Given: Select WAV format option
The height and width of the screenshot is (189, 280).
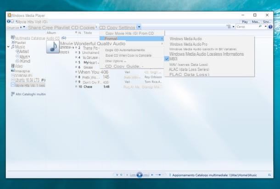Looking at the screenshot, I should coord(209,65).
